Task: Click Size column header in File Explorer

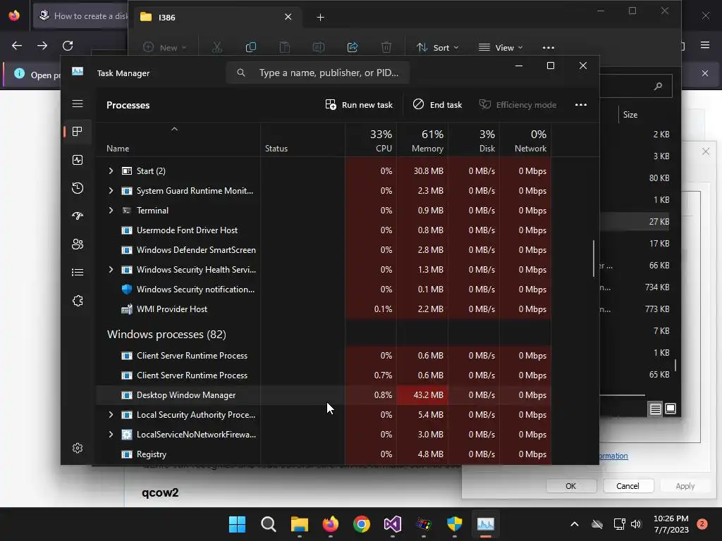Action: click(630, 115)
